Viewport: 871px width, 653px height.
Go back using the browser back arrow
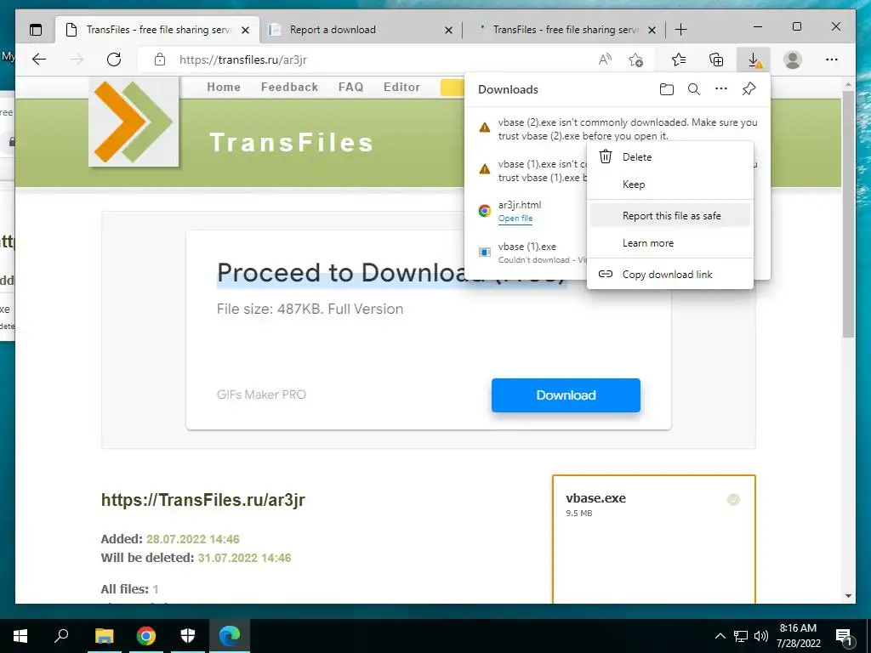pos(39,60)
